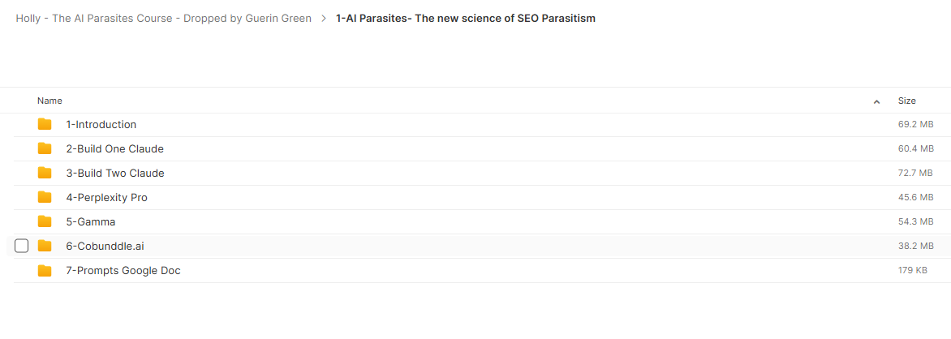This screenshot has width=951, height=339.
Task: Open the 5-Gamma folder name
Action: (90, 221)
